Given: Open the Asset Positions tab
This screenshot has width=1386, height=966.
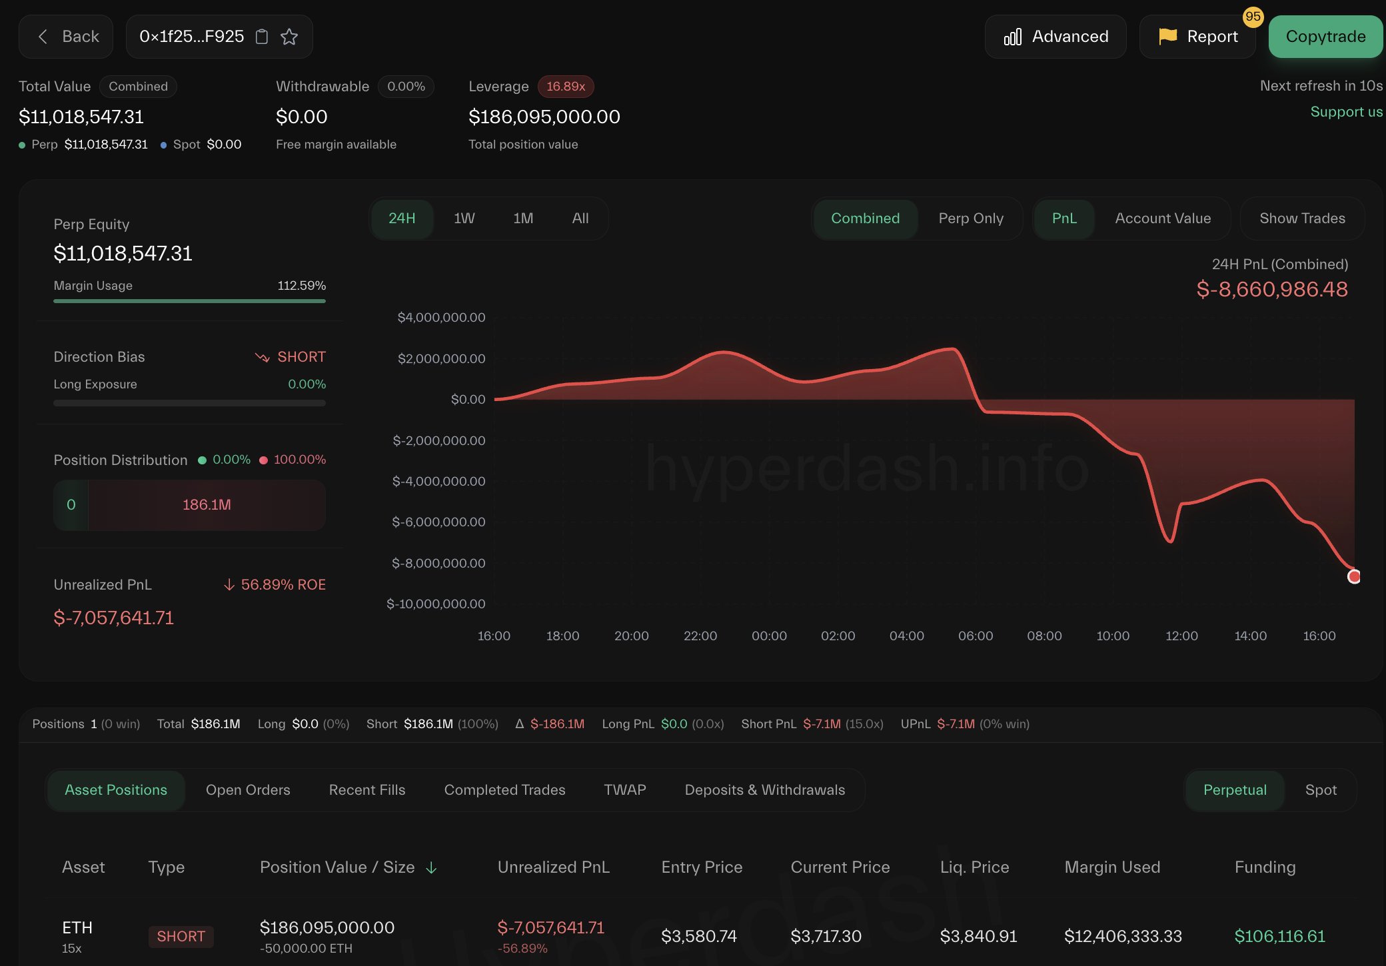Looking at the screenshot, I should [x=116, y=790].
